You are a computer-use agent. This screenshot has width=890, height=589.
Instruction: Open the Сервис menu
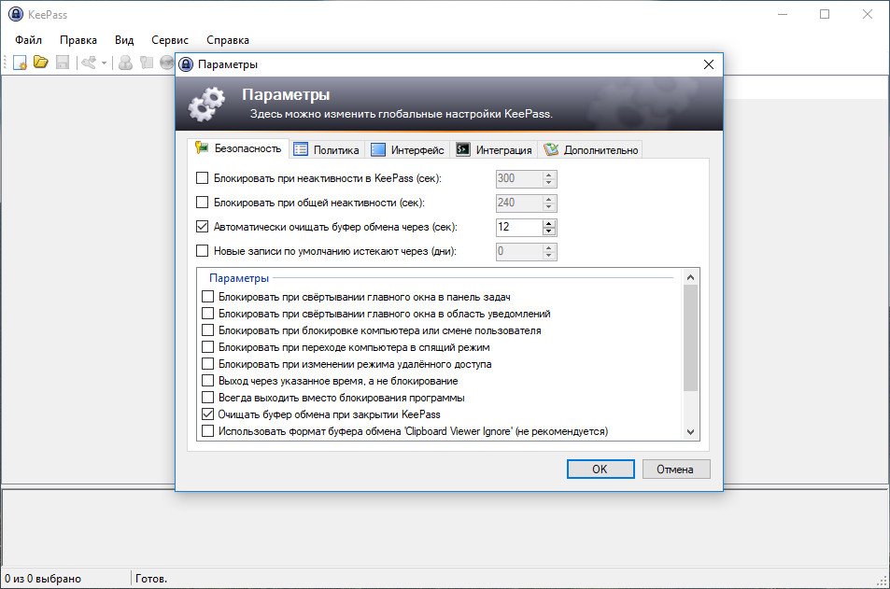click(170, 40)
